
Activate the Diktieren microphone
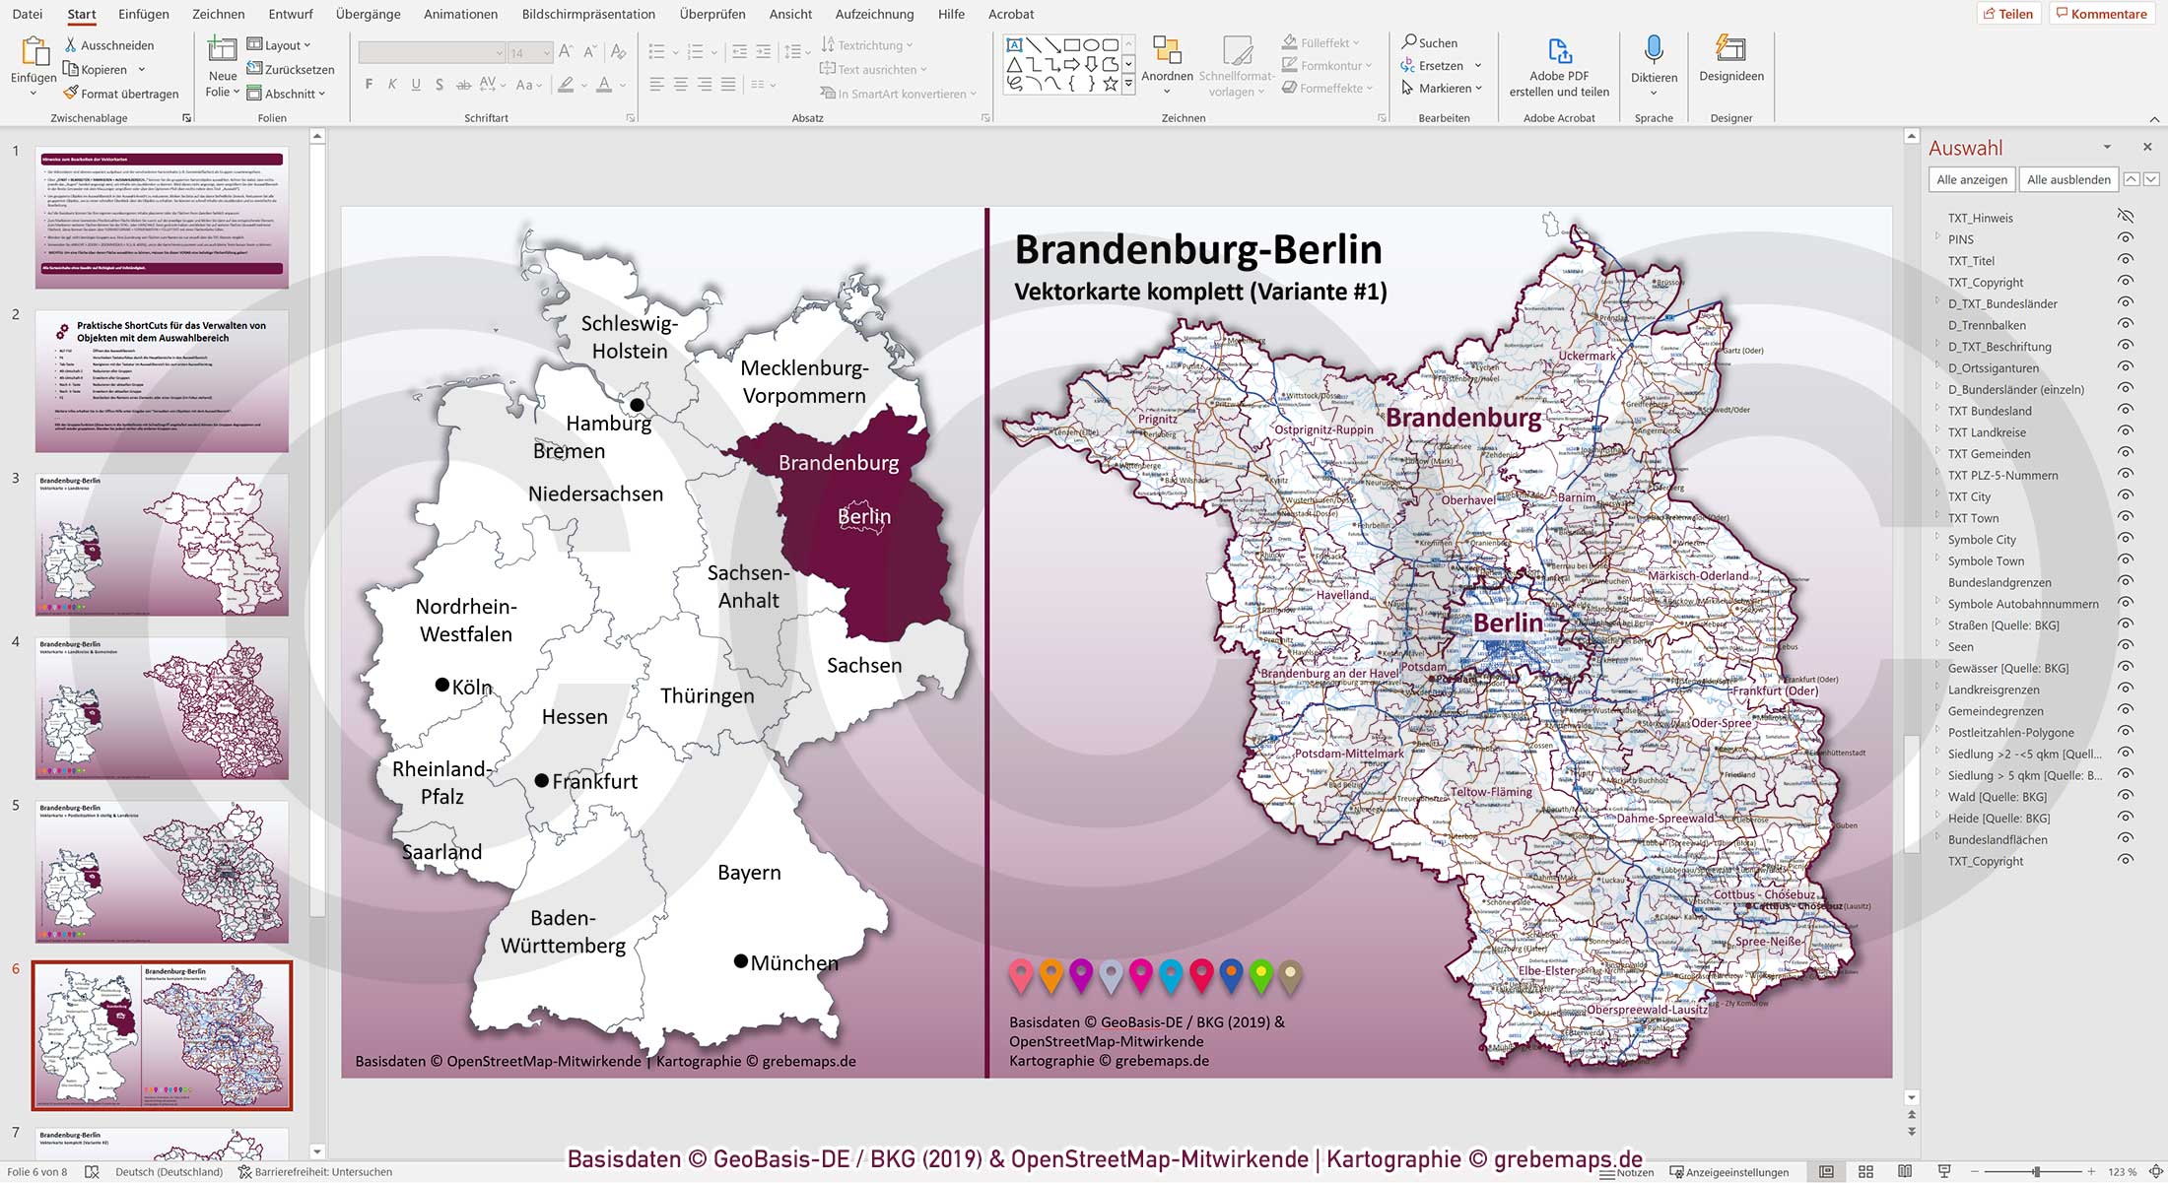[x=1654, y=54]
